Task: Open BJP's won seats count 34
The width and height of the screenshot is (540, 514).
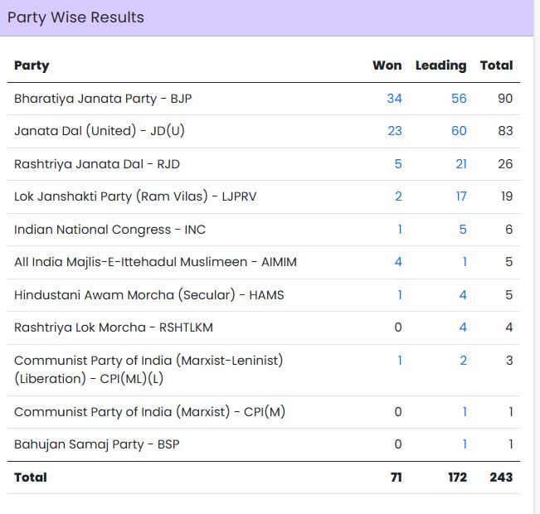Action: (394, 99)
